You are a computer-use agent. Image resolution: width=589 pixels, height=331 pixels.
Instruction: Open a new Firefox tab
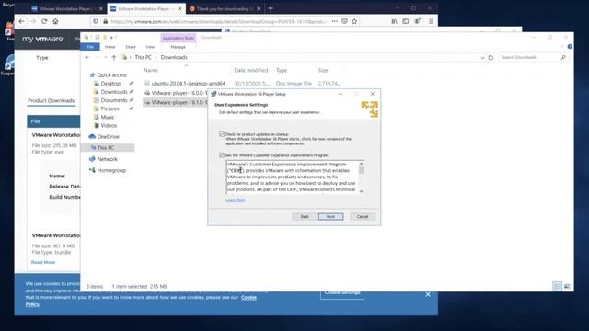pyautogui.click(x=271, y=8)
